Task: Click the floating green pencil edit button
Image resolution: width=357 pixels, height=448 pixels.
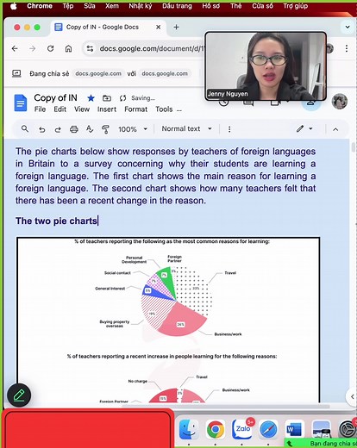Action: (19, 395)
